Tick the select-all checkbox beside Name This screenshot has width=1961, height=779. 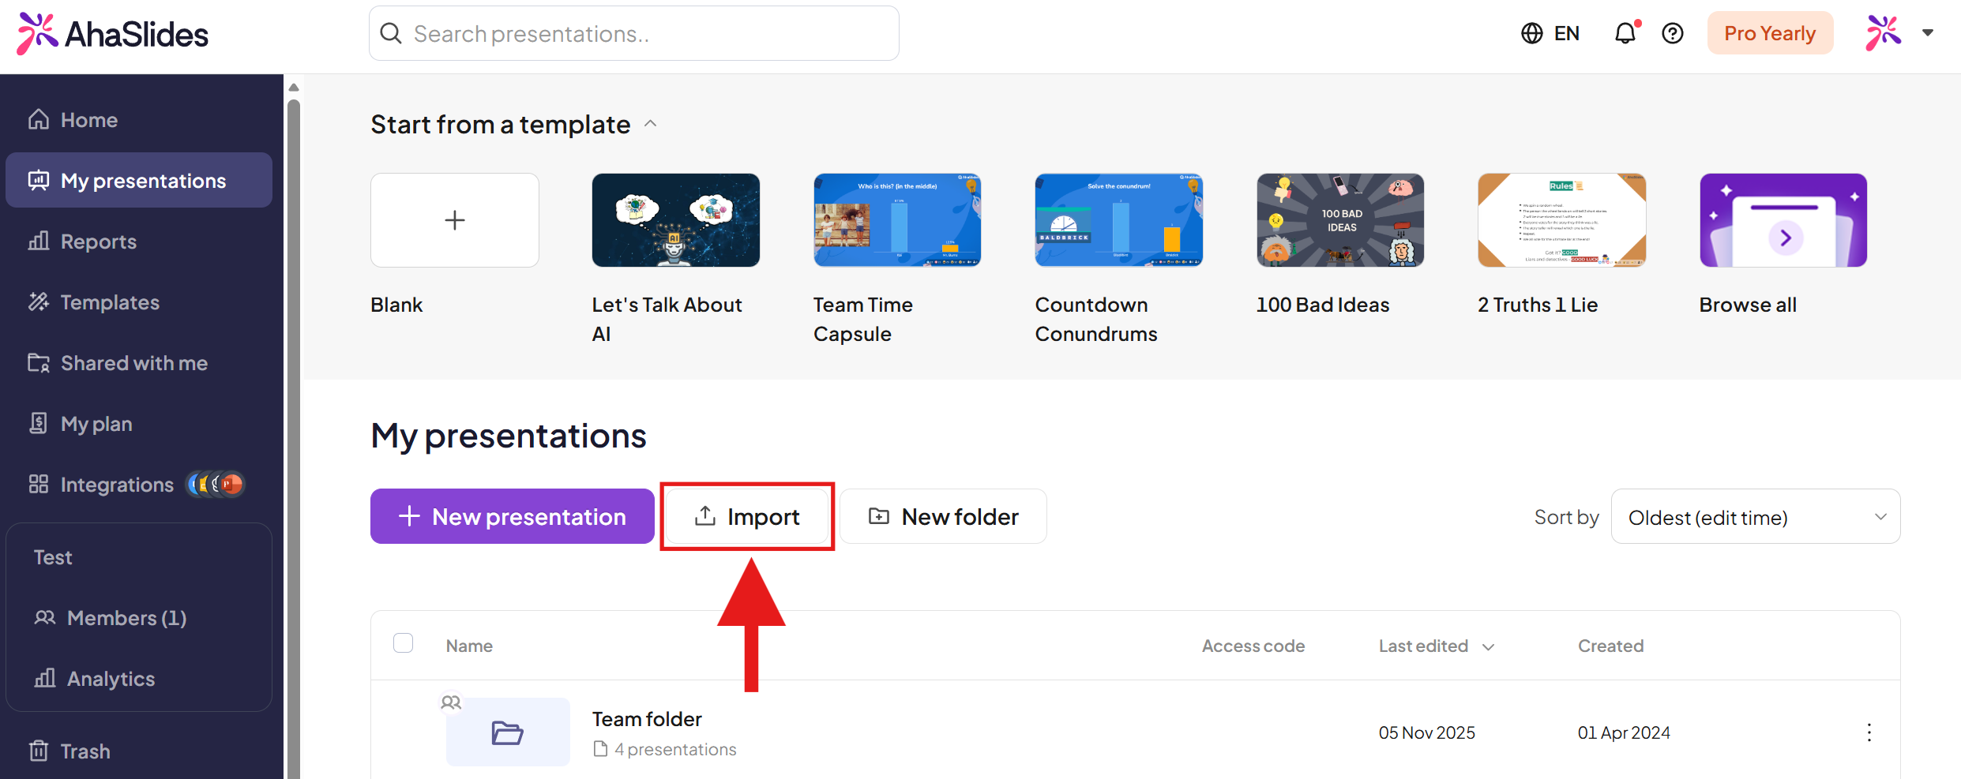pyautogui.click(x=403, y=643)
